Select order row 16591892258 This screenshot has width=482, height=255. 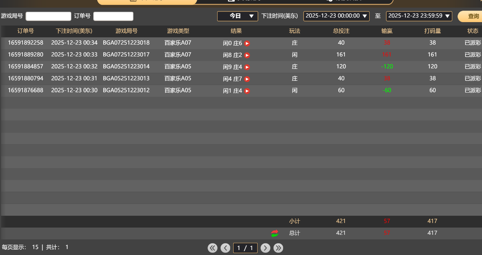click(26, 43)
